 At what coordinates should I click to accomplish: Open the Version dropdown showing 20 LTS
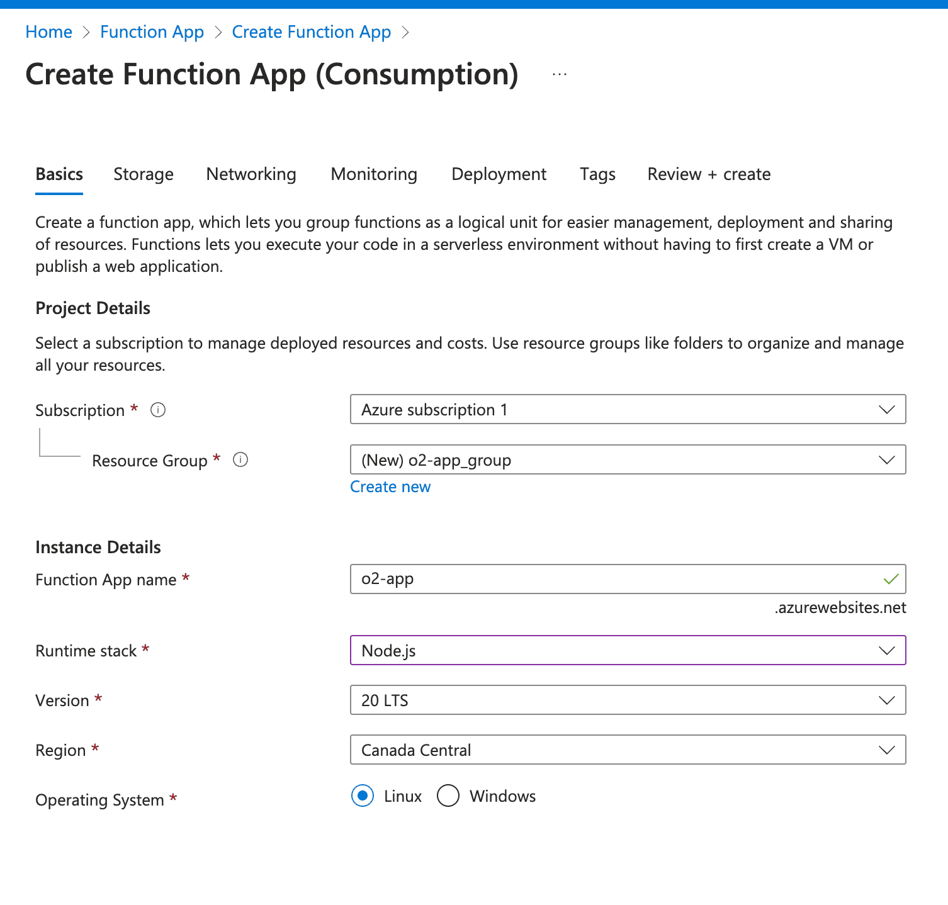click(887, 700)
